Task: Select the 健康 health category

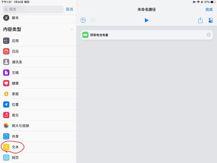Action: tap(38, 83)
